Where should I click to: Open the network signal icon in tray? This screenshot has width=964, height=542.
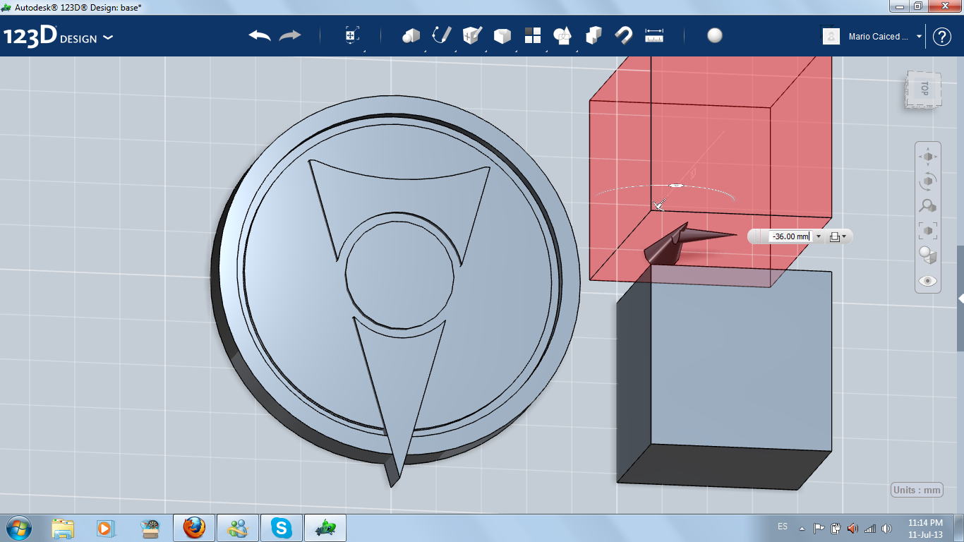(870, 528)
